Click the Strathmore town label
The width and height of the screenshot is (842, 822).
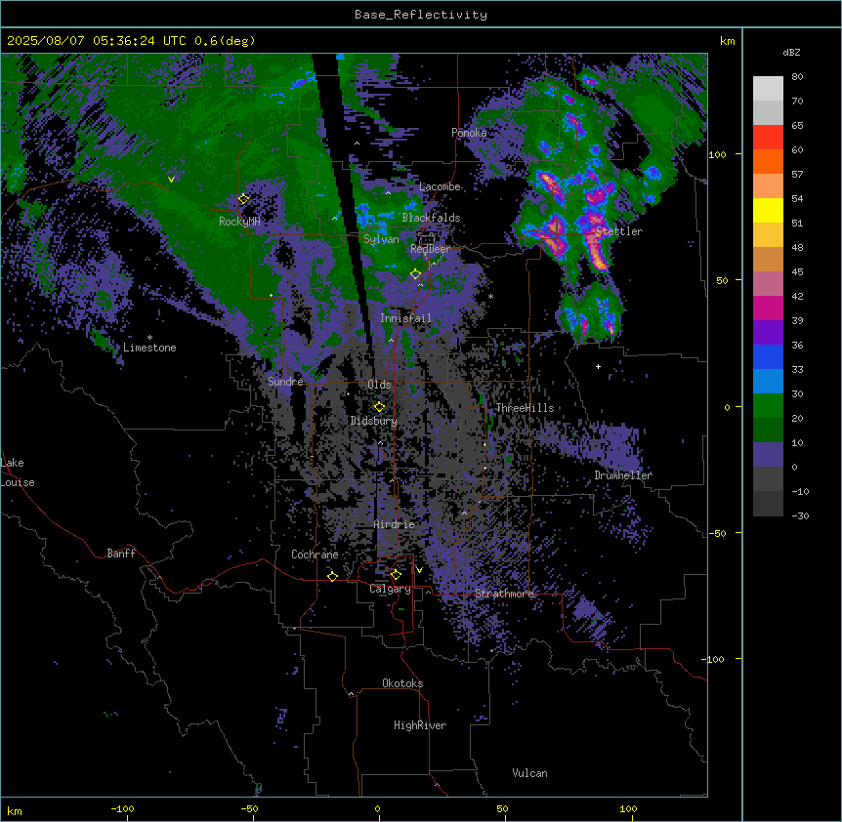tap(504, 594)
